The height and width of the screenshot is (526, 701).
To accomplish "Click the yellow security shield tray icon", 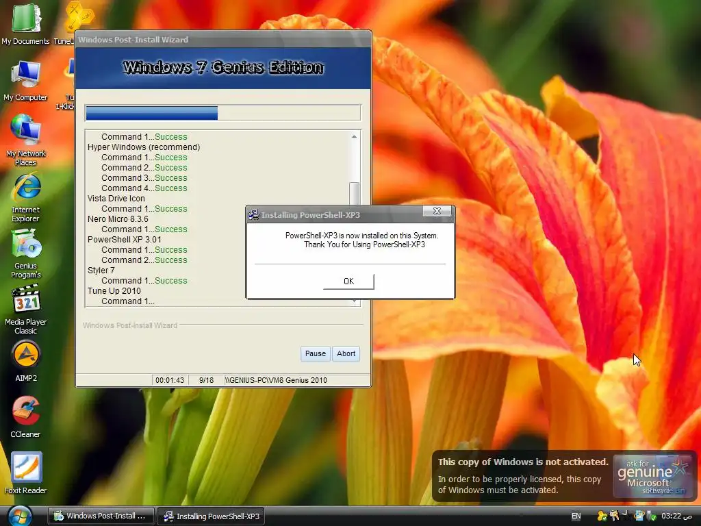I will pos(602,516).
